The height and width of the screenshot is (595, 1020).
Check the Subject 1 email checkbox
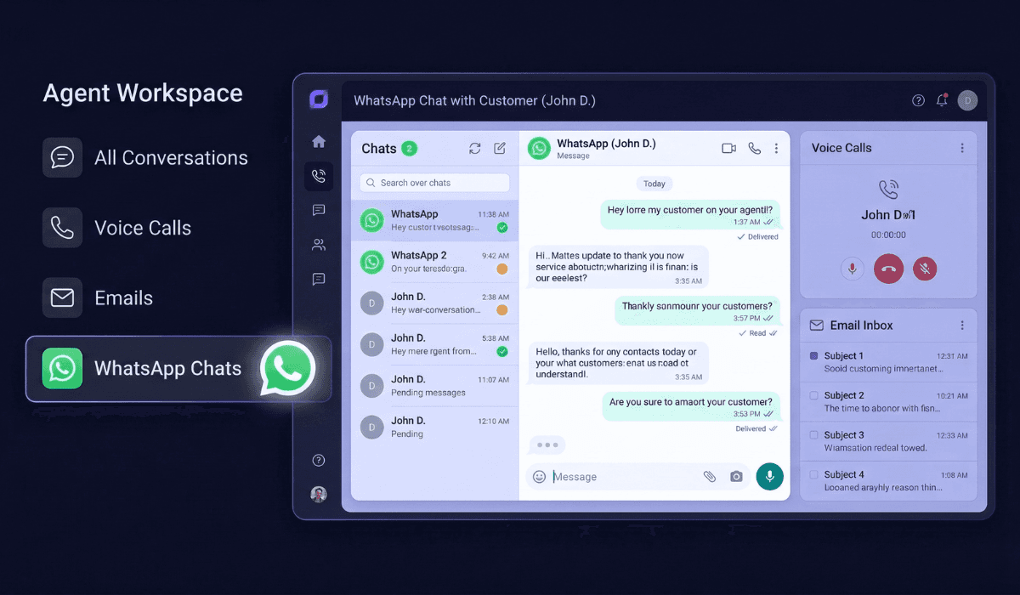point(813,356)
